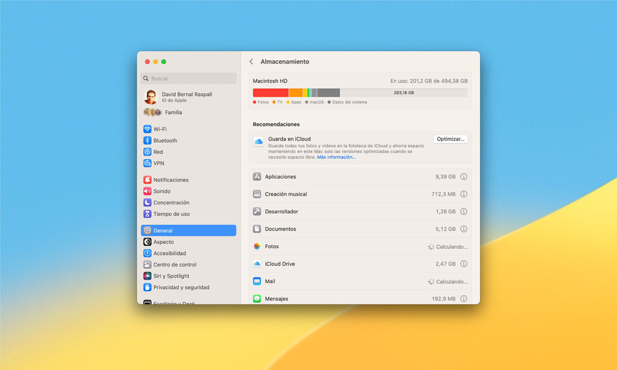Open Tiempo de uso hourglass icon

[x=147, y=214]
